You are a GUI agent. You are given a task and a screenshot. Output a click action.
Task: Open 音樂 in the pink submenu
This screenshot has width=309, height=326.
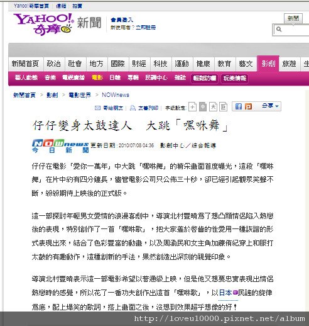pyautogui.click(x=50, y=77)
